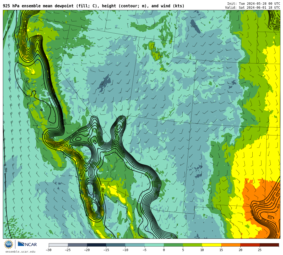Click the colorbar label '0'
The image size is (283, 255).
164,250
